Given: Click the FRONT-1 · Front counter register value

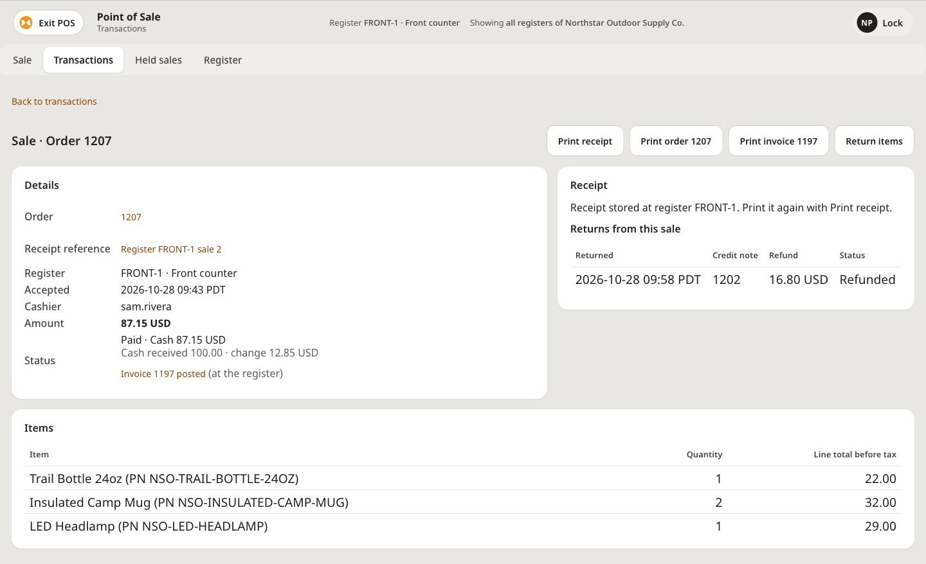Looking at the screenshot, I should [179, 273].
